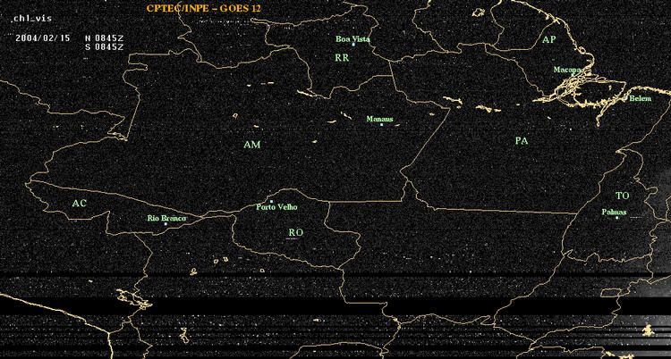
Task: Click the RO state abbreviation
Action: (296, 232)
